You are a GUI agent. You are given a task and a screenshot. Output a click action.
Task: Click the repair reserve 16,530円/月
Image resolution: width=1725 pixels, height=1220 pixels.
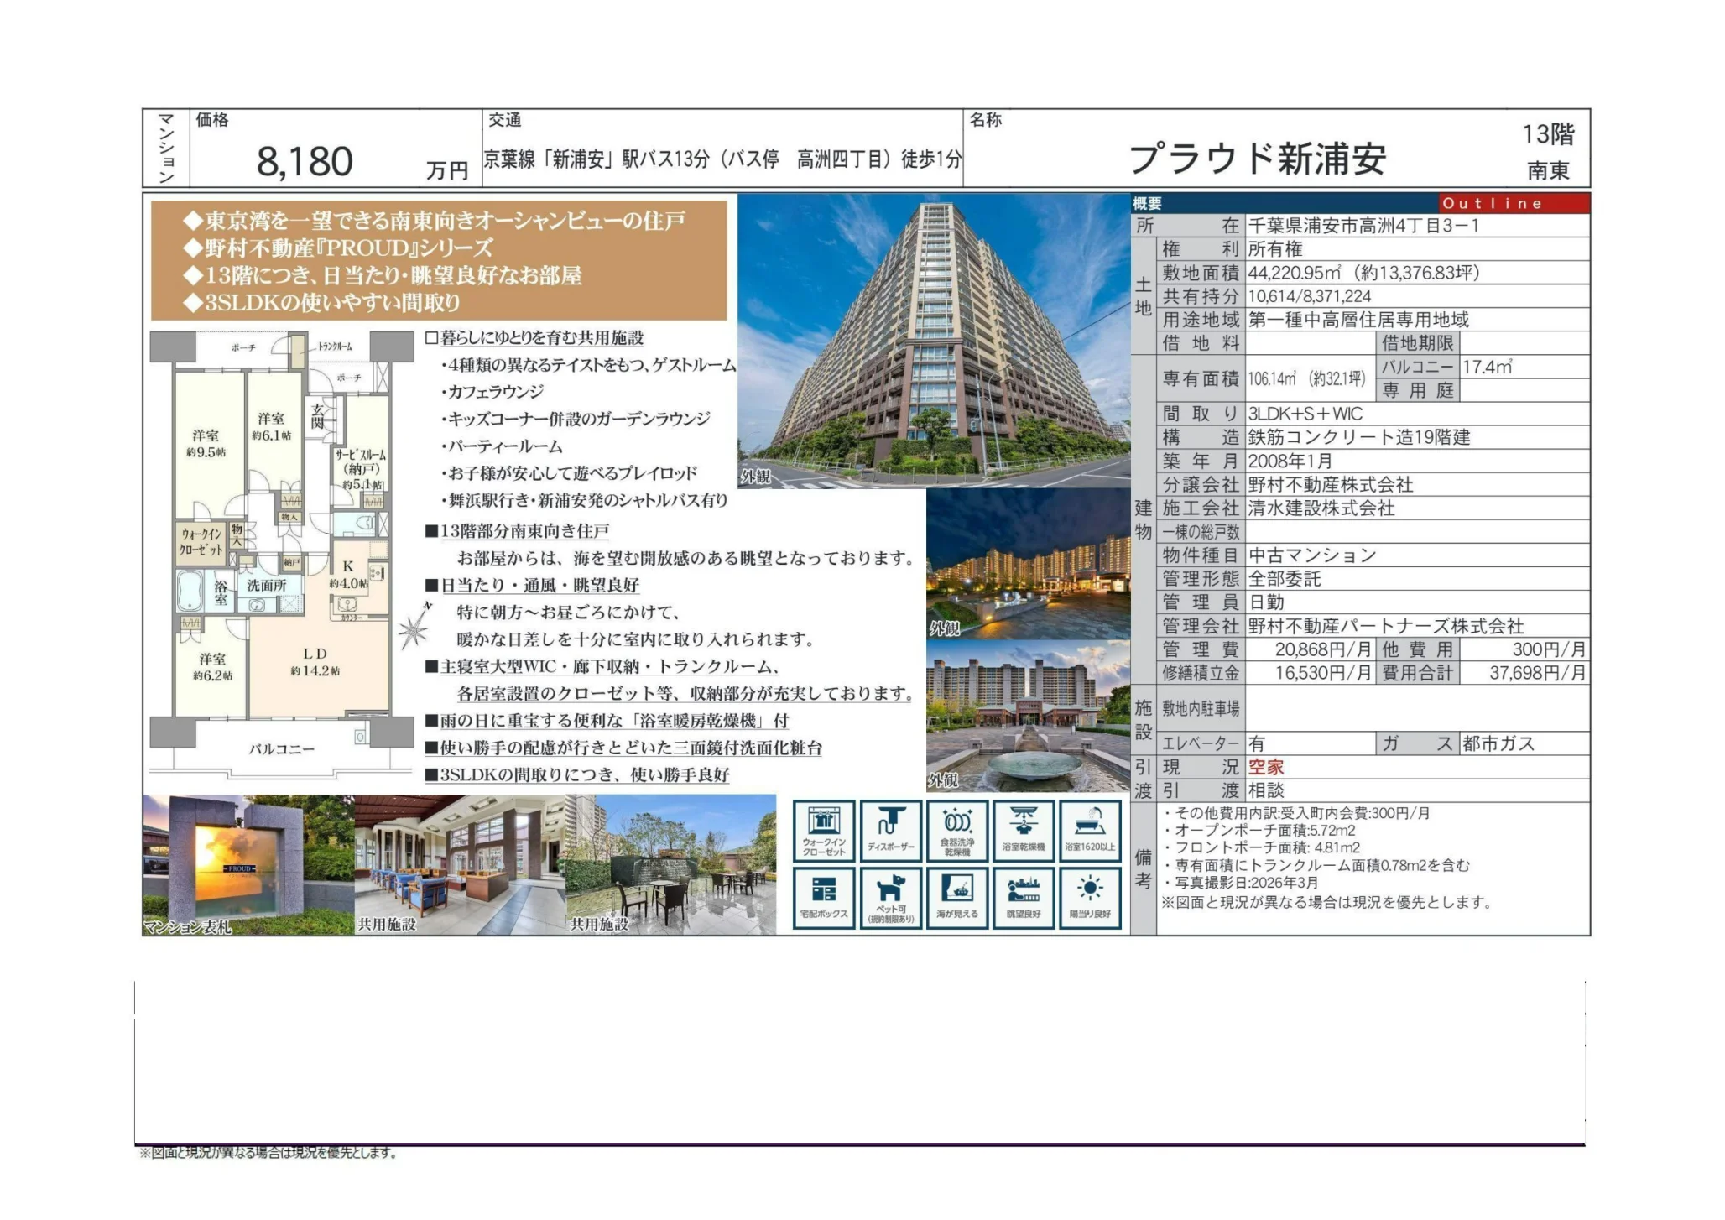pos(1323,673)
